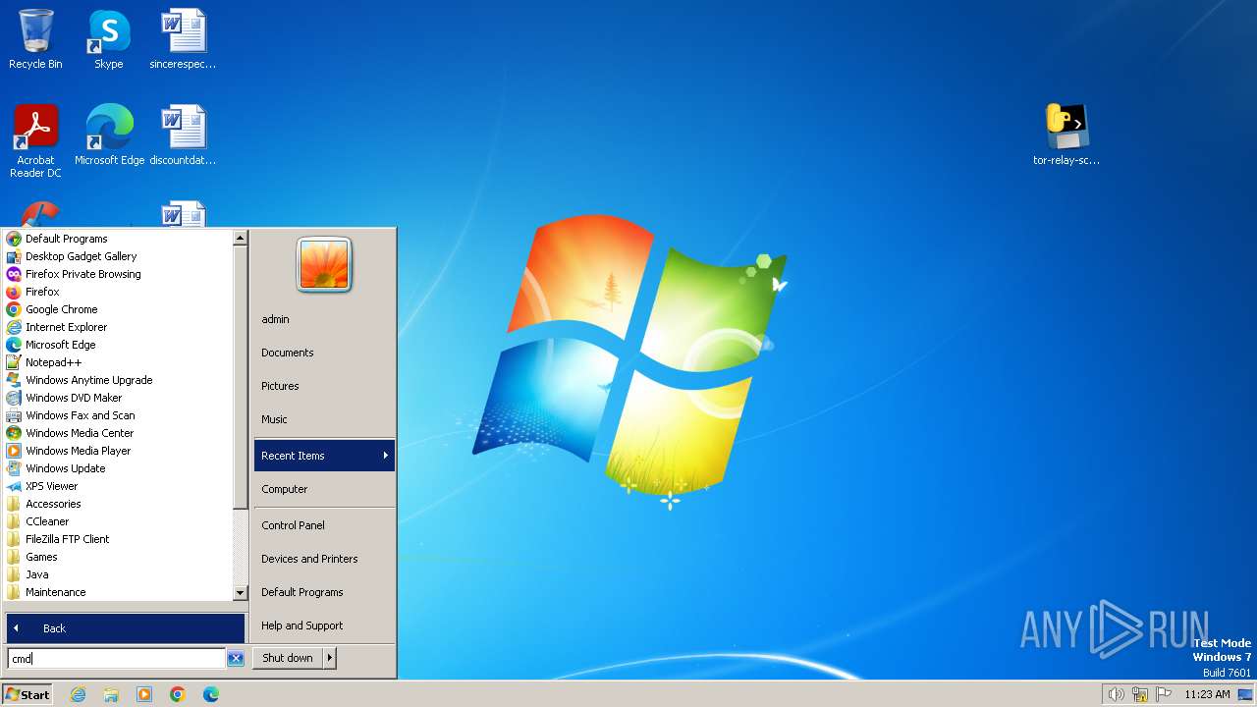Screen dimensions: 1257x707
Task: Open Google Chrome from taskbar
Action: [x=178, y=694]
